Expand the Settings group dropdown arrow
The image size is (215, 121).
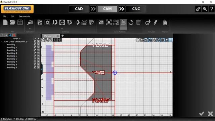pos(62,28)
